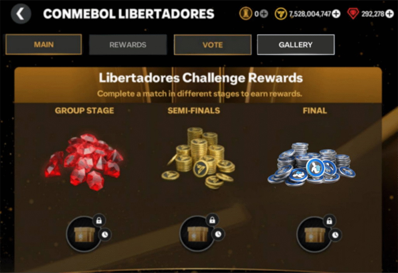Click the Group Stage padlock icon
398x273 pixels.
click(99, 221)
